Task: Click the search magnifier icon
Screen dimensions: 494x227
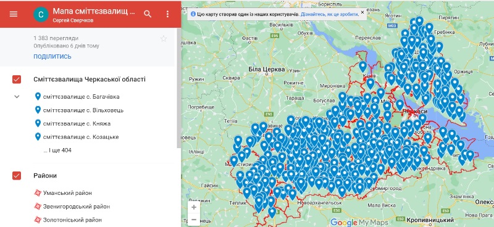Action: [148, 14]
